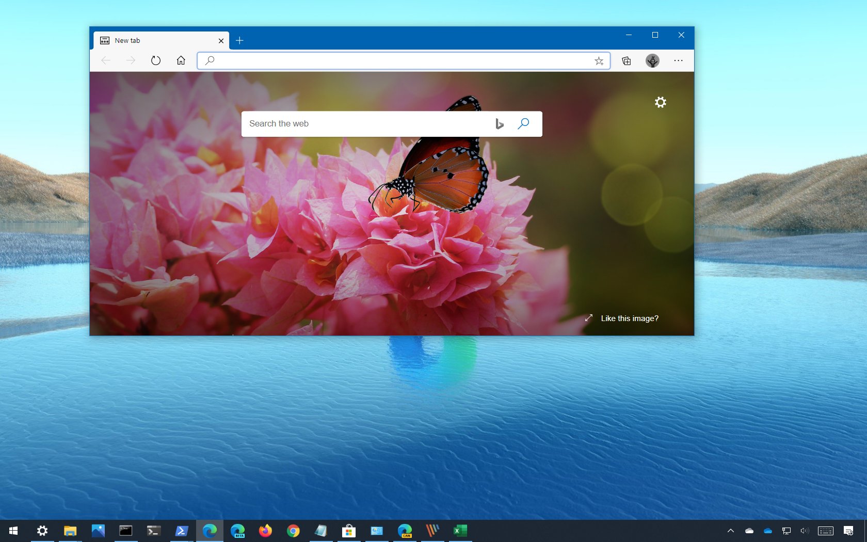
Task: Open Microsoft Excel from the taskbar
Action: click(460, 531)
